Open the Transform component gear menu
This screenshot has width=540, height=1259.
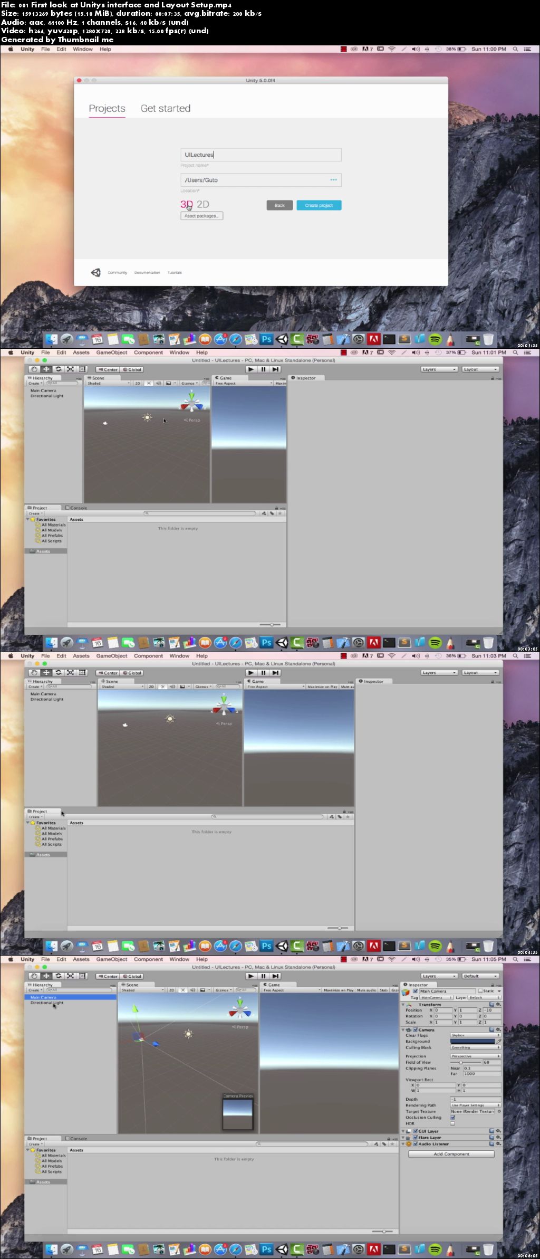[x=498, y=1004]
